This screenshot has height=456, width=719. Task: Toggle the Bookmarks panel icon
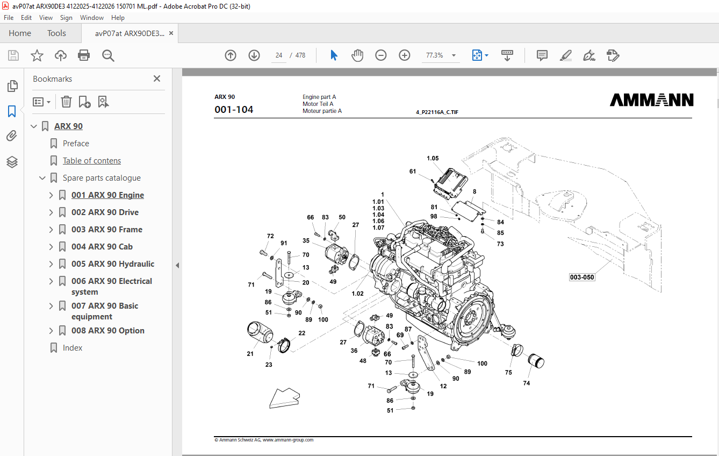[x=12, y=111]
